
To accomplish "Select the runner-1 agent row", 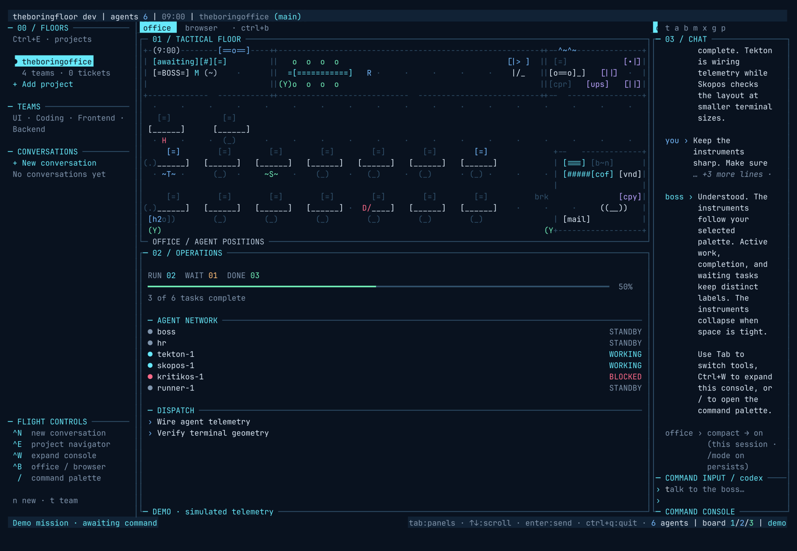I will (395, 388).
